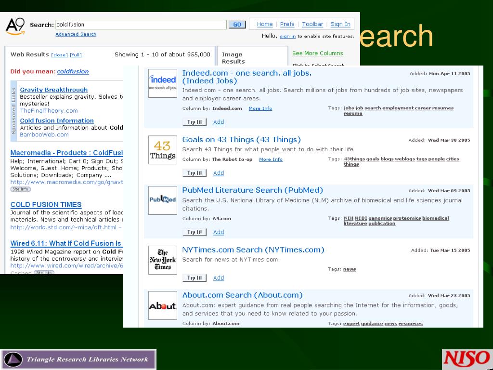The width and height of the screenshot is (493, 370).
Task: Click the NISO logo
Action: click(x=467, y=359)
